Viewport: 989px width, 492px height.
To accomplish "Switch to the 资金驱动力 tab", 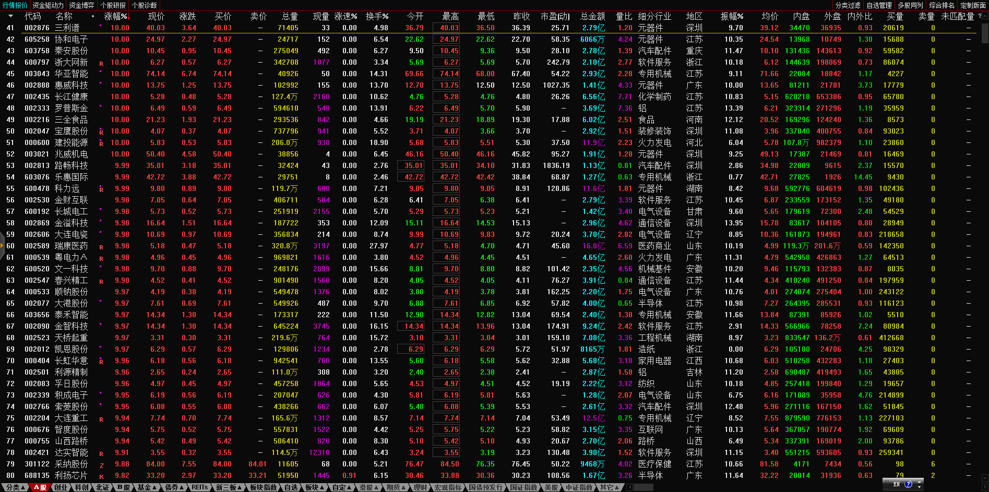I will click(47, 5).
